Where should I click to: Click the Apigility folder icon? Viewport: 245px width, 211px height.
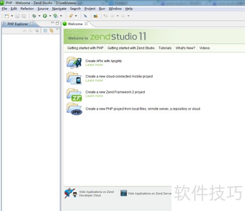click(74, 63)
